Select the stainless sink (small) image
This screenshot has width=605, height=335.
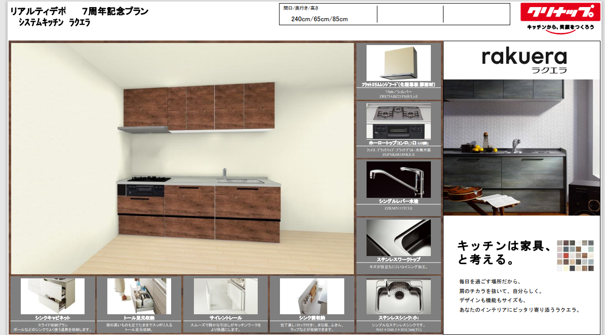click(x=398, y=296)
